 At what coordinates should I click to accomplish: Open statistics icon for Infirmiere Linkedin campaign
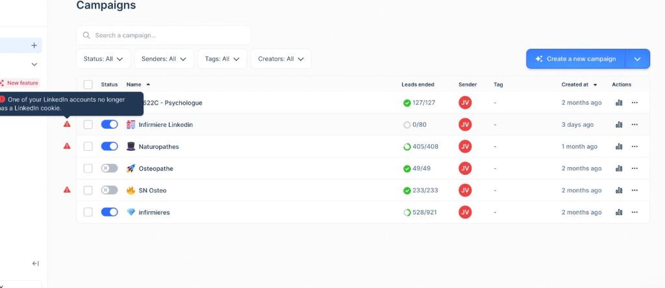[619, 125]
